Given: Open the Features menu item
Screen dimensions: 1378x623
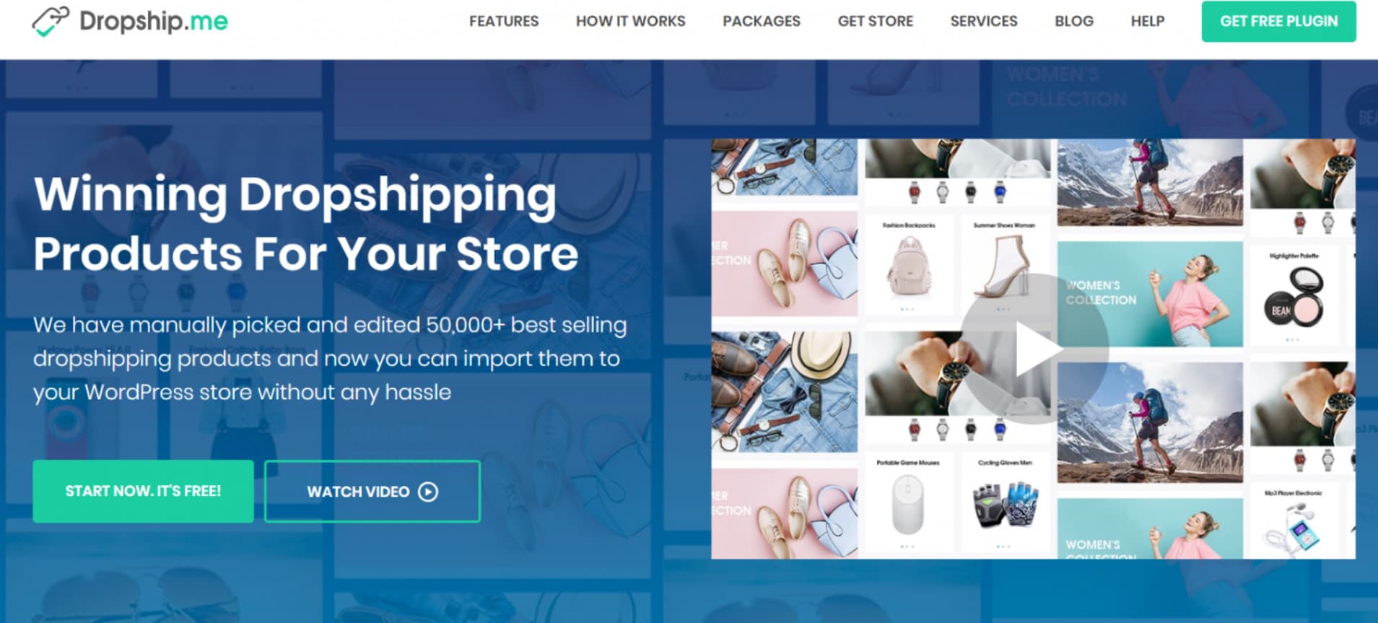Looking at the screenshot, I should coord(504,22).
